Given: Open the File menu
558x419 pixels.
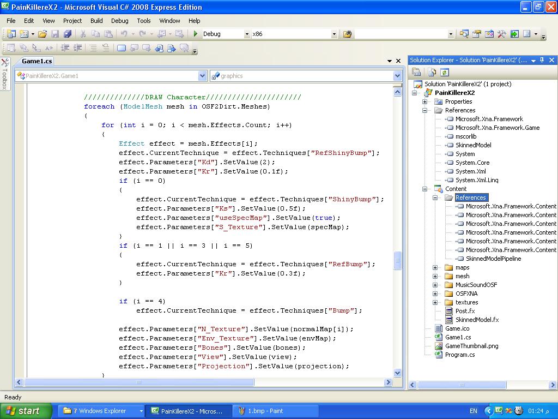Looking at the screenshot, I should tap(11, 21).
